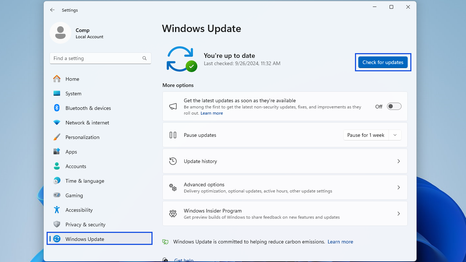Click Check for updates button
Image resolution: width=466 pixels, height=262 pixels.
click(x=383, y=62)
